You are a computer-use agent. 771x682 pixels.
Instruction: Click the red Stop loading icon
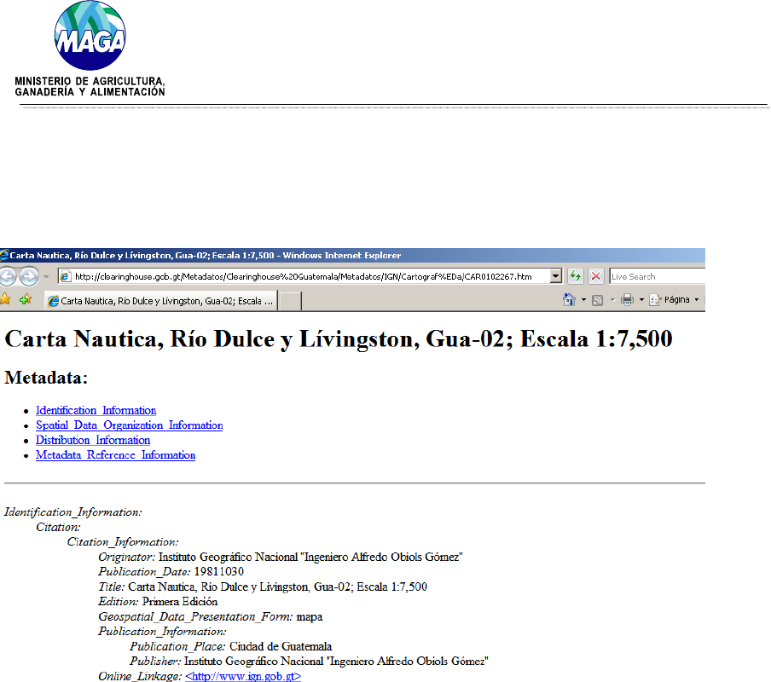click(x=596, y=276)
